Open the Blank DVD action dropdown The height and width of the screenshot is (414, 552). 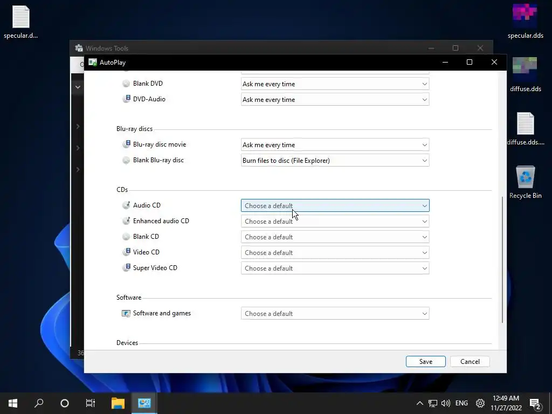pyautogui.click(x=335, y=84)
